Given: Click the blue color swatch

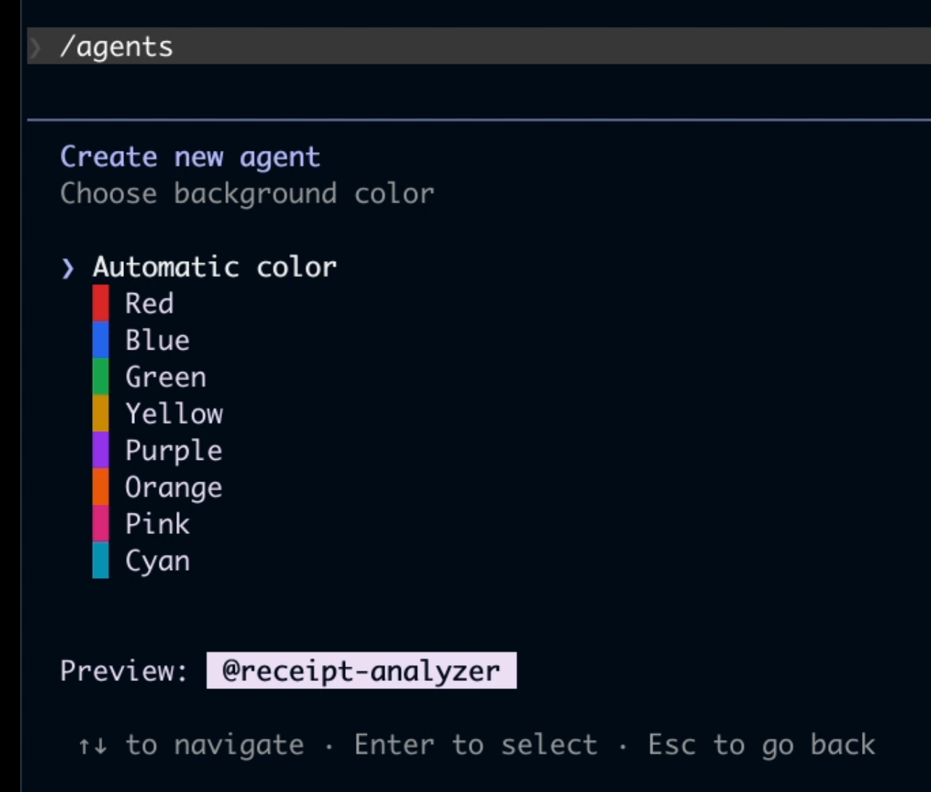Looking at the screenshot, I should click(101, 340).
